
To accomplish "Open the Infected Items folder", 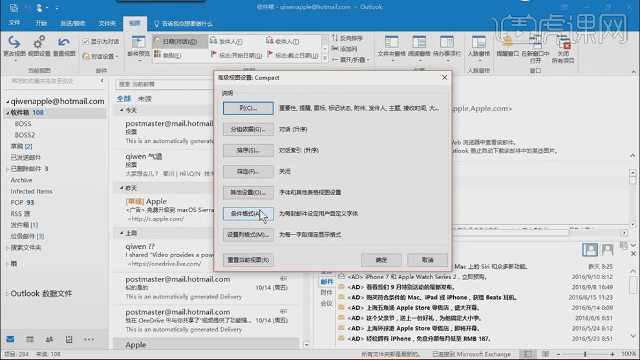I will pyautogui.click(x=32, y=191).
